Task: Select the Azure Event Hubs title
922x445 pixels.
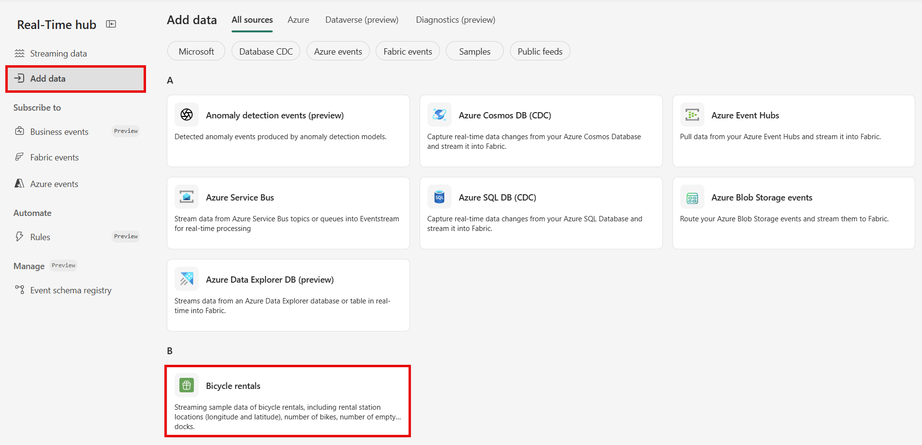Action: pyautogui.click(x=745, y=115)
